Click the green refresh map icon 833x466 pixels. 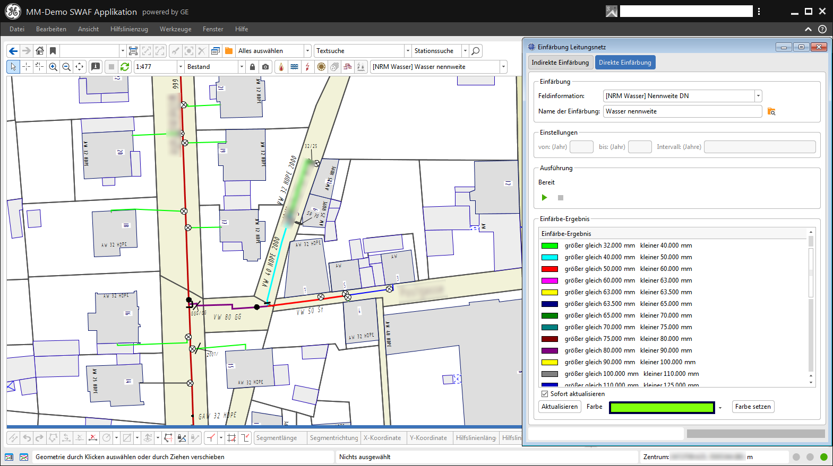coord(125,67)
